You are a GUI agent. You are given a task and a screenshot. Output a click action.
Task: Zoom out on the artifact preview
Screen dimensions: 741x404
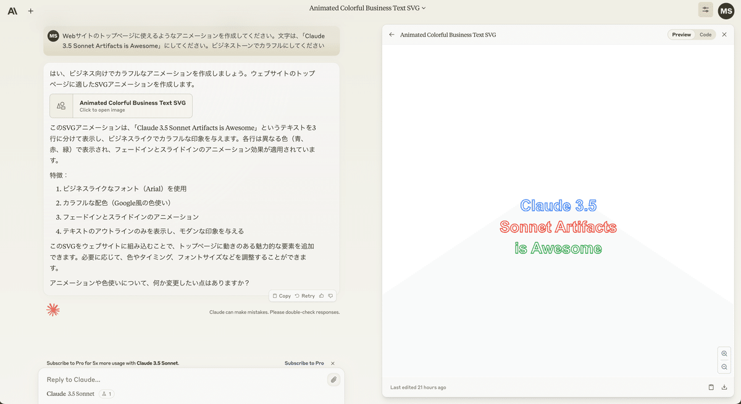point(724,367)
